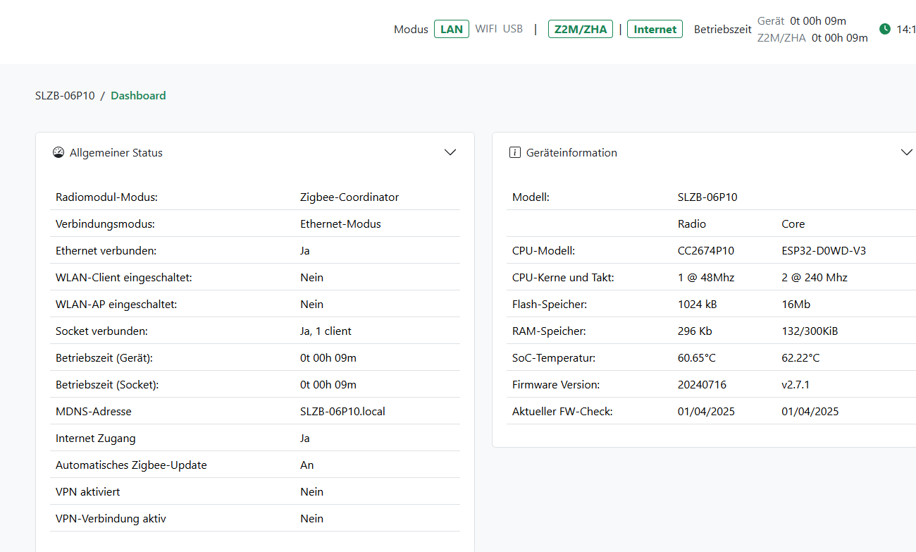Click the CPU-Modell label

coord(543,251)
